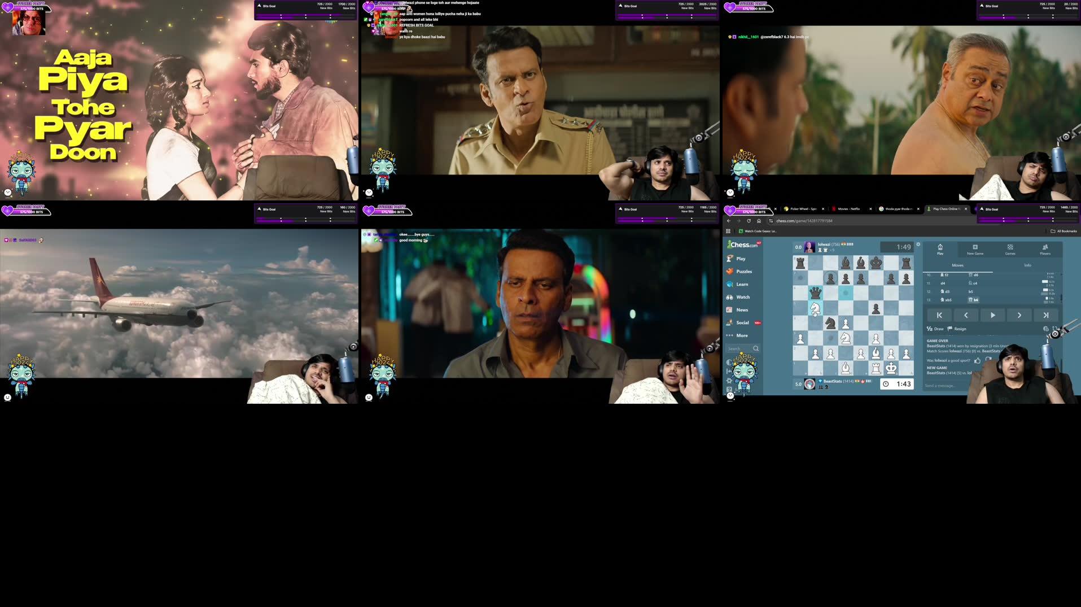
Task: Select the Games tab
Action: (x=1010, y=249)
